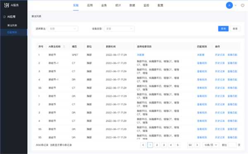Screen dimensions: 248x154
Task: Open the 10条/页 page size dropdown
Action: coord(211,145)
